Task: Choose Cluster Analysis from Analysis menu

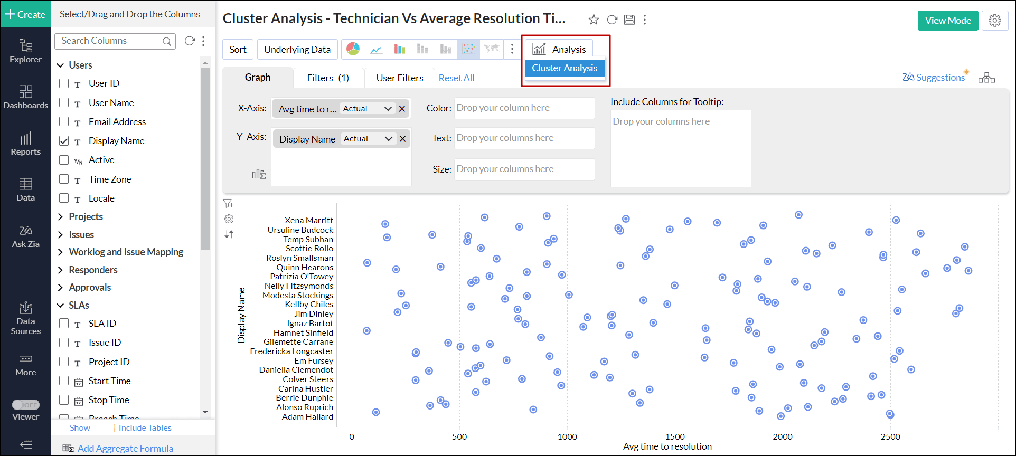Action: tap(565, 68)
